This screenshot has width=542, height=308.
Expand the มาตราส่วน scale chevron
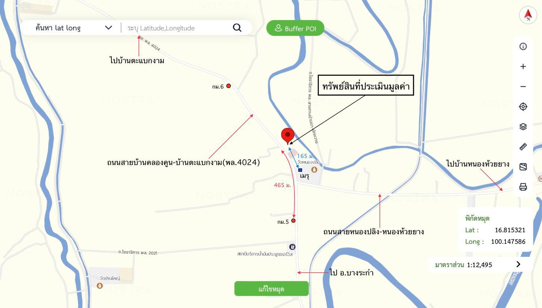point(518,264)
